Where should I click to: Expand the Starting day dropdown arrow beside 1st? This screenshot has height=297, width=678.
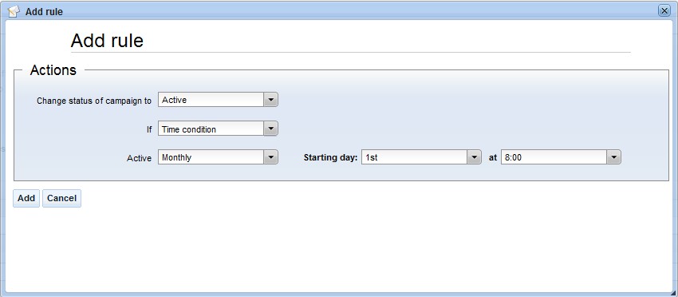tap(474, 157)
